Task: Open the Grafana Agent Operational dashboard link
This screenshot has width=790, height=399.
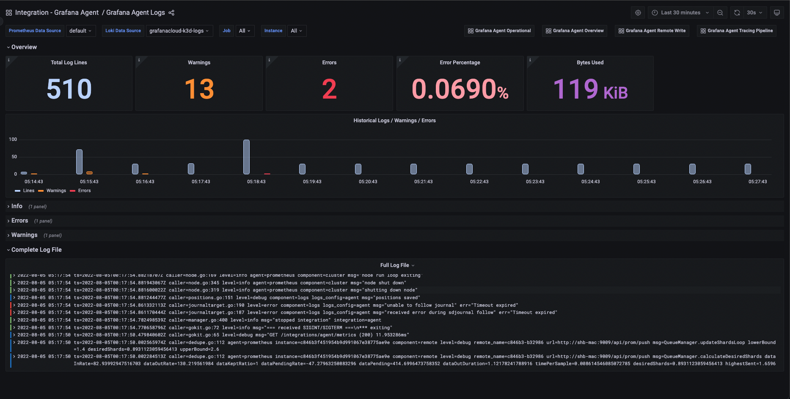Action: click(x=499, y=30)
